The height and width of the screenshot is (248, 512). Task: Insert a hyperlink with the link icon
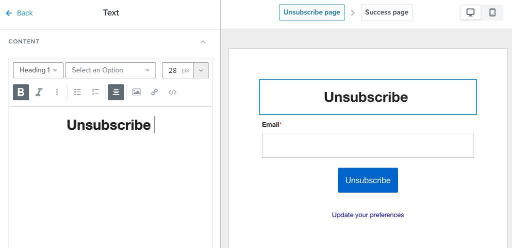(154, 92)
